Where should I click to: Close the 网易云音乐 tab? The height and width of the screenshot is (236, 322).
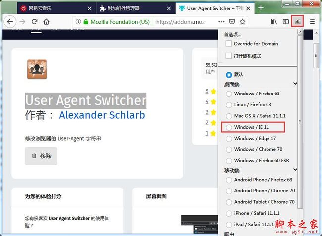[89, 8]
